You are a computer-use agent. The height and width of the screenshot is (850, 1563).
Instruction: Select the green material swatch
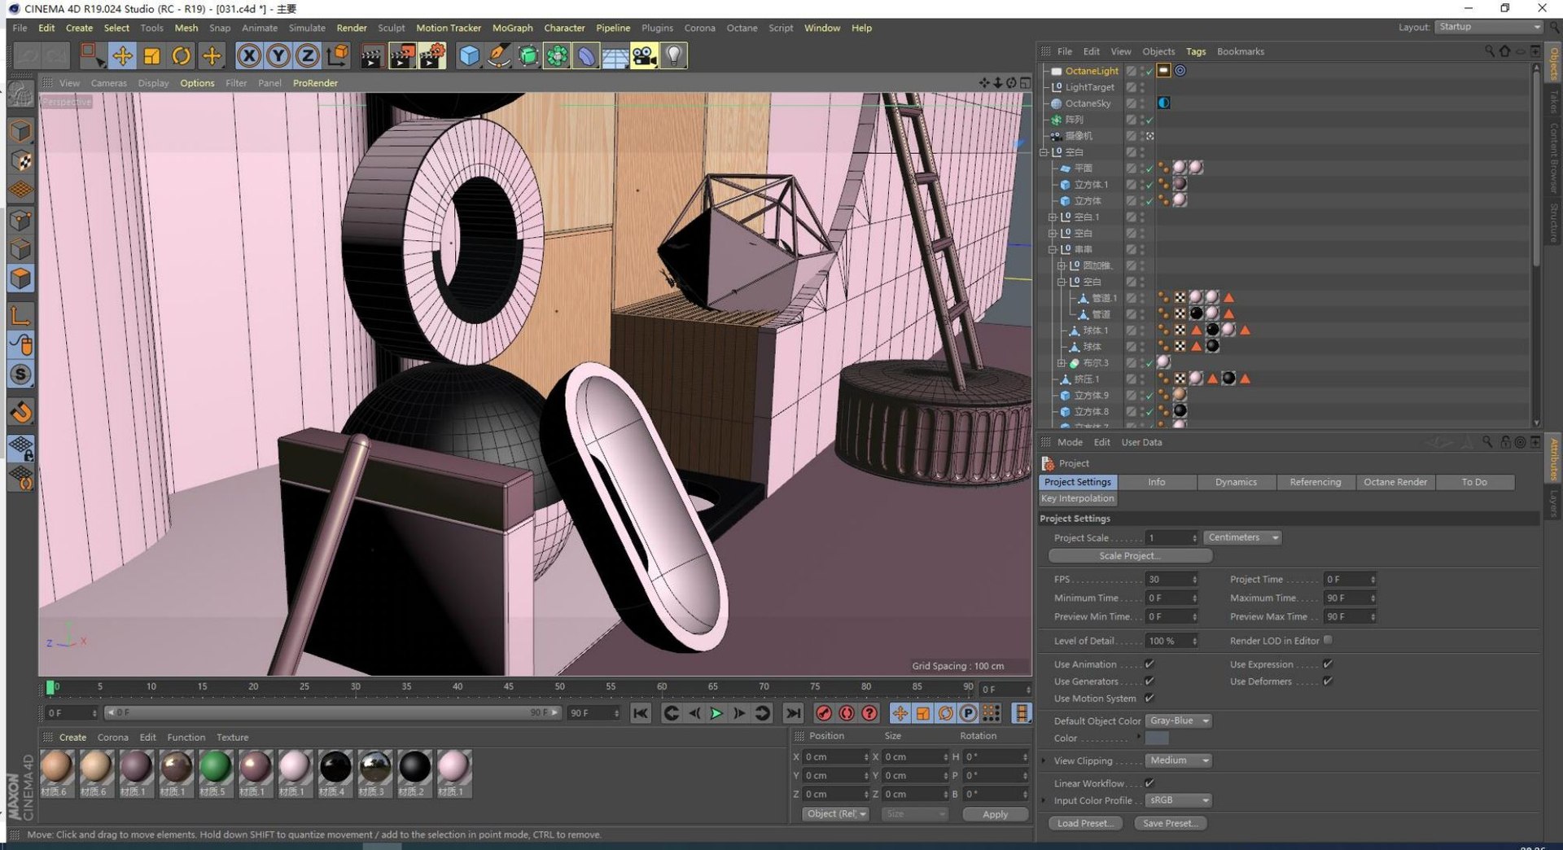(215, 768)
